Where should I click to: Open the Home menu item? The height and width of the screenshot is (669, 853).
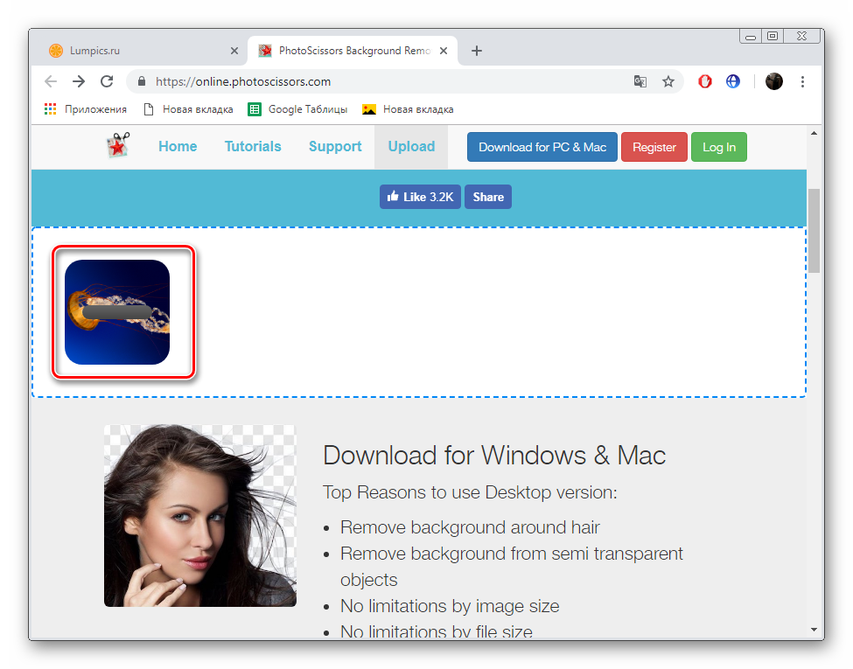tap(178, 146)
